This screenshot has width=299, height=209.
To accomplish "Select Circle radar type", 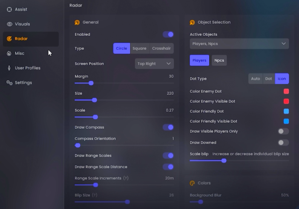I will [121, 49].
